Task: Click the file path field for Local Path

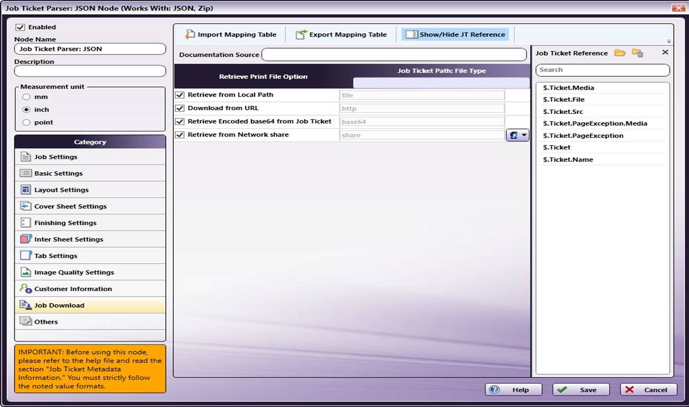Action: click(422, 95)
